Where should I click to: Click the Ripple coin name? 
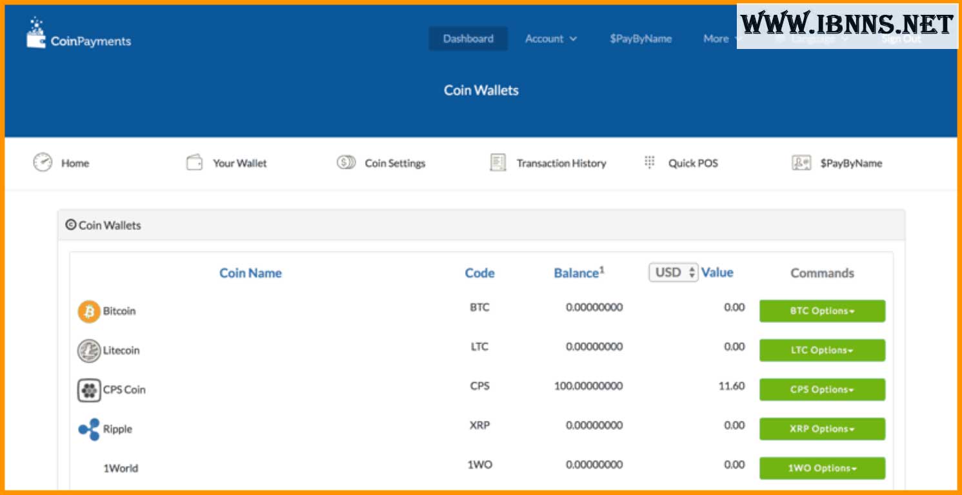click(117, 429)
